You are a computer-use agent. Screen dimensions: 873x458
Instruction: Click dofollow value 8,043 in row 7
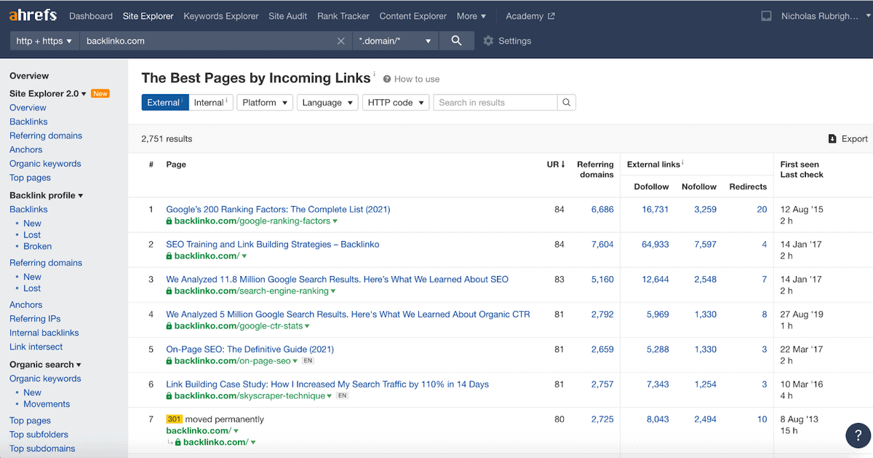point(658,419)
